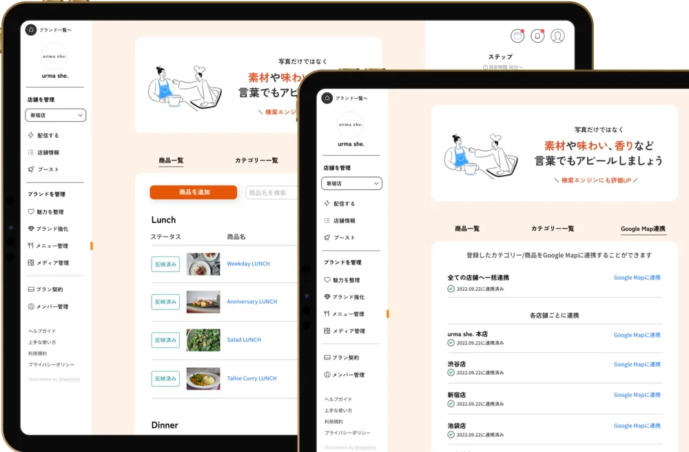Open the Weekday LUNCH product link
The width and height of the screenshot is (689, 452).
tap(248, 264)
